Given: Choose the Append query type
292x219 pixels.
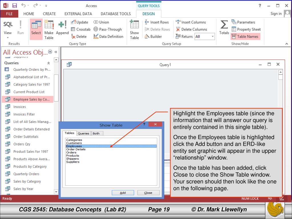Looking at the screenshot, I should point(62,28).
